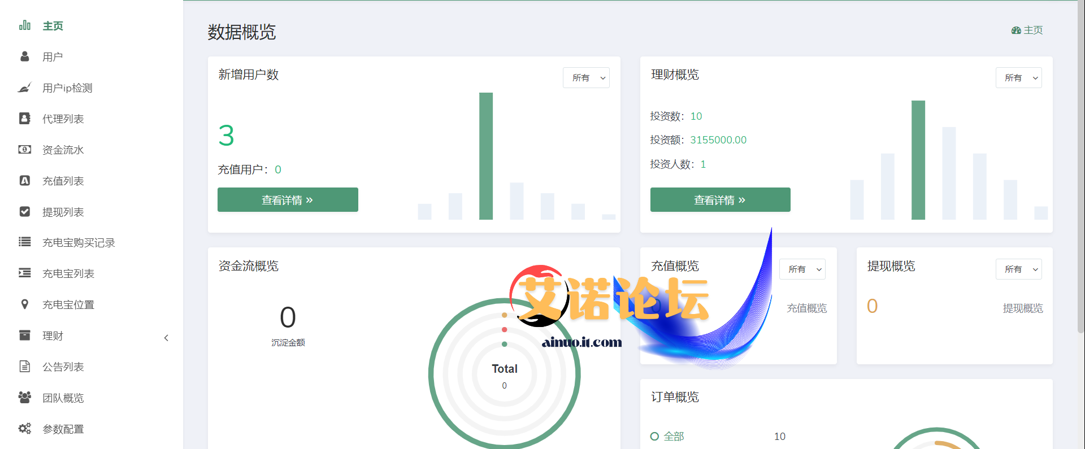Click the 用户ip检测 sidebar icon
Viewport: 1085px width, 449px height.
(24, 88)
